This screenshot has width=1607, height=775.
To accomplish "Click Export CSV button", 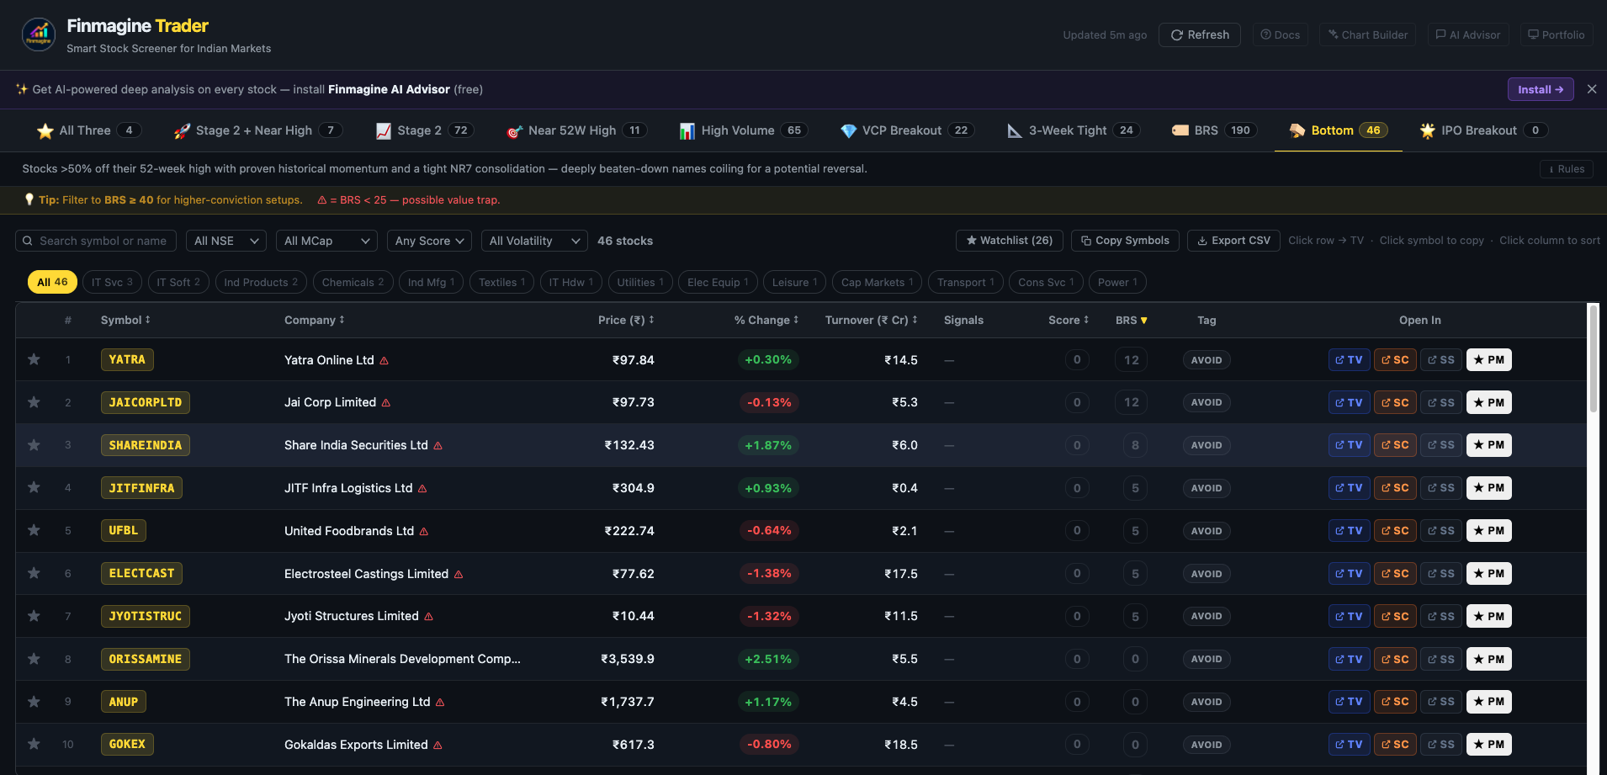I will click(x=1233, y=241).
